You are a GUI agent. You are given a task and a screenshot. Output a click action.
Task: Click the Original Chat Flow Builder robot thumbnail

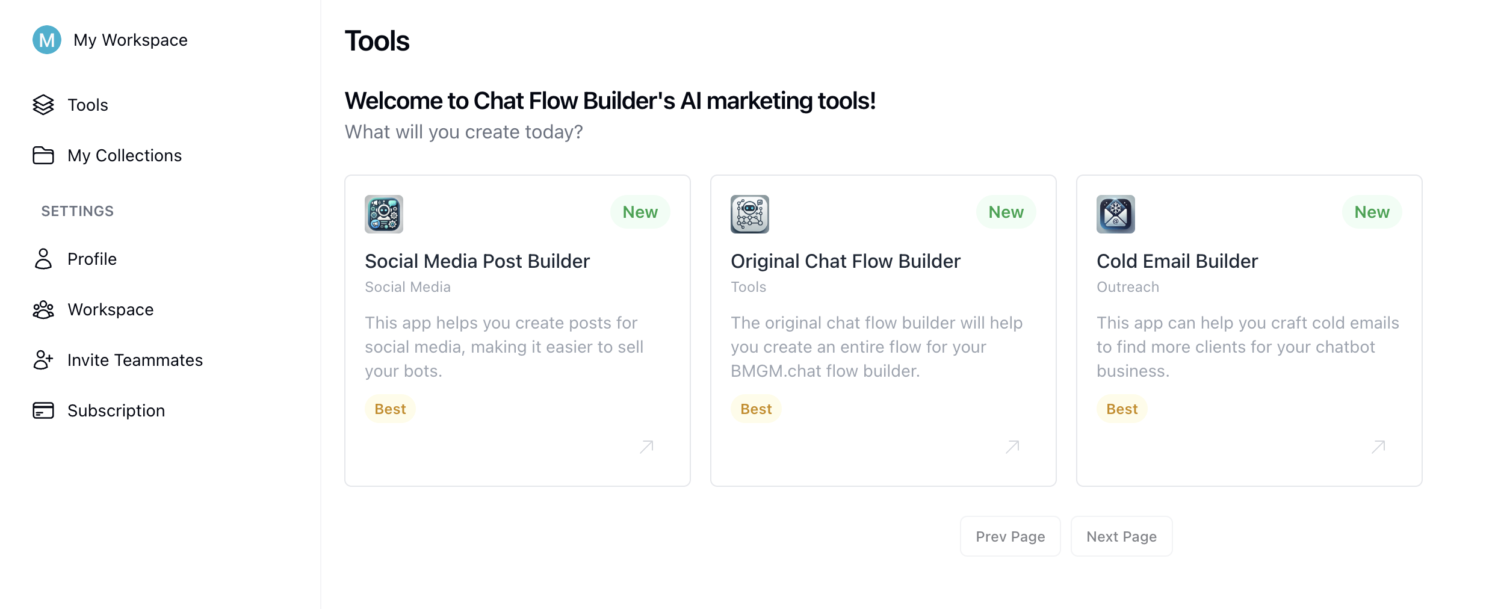tap(750, 214)
